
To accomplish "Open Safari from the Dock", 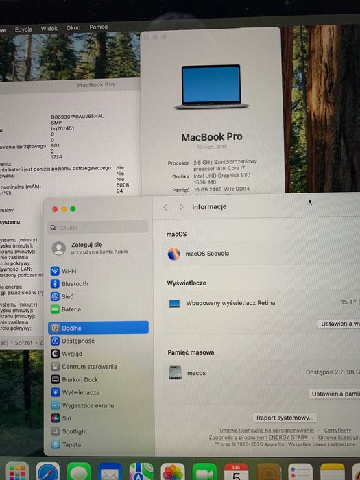I will (x=48, y=472).
